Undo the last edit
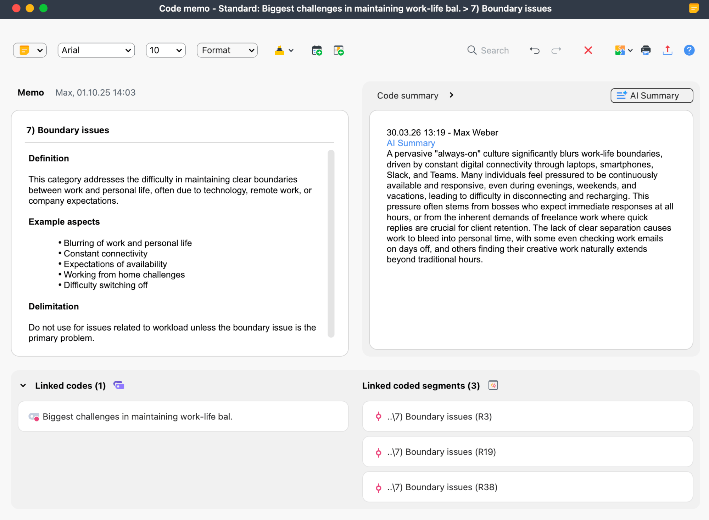This screenshot has width=709, height=520. [534, 50]
